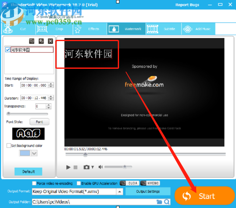Image resolution: width=236 pixels, height=208 pixels.
Task: Browse for output folder with folder icon
Action: tap(159, 202)
